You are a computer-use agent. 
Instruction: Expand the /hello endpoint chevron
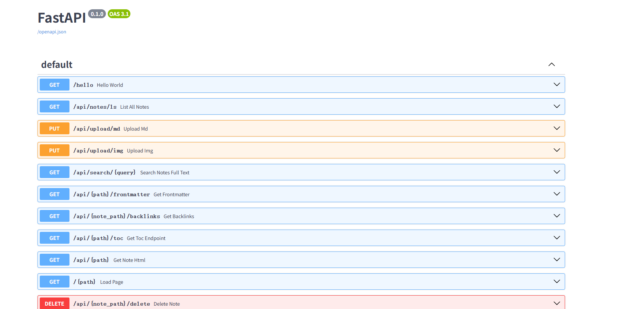pos(557,85)
